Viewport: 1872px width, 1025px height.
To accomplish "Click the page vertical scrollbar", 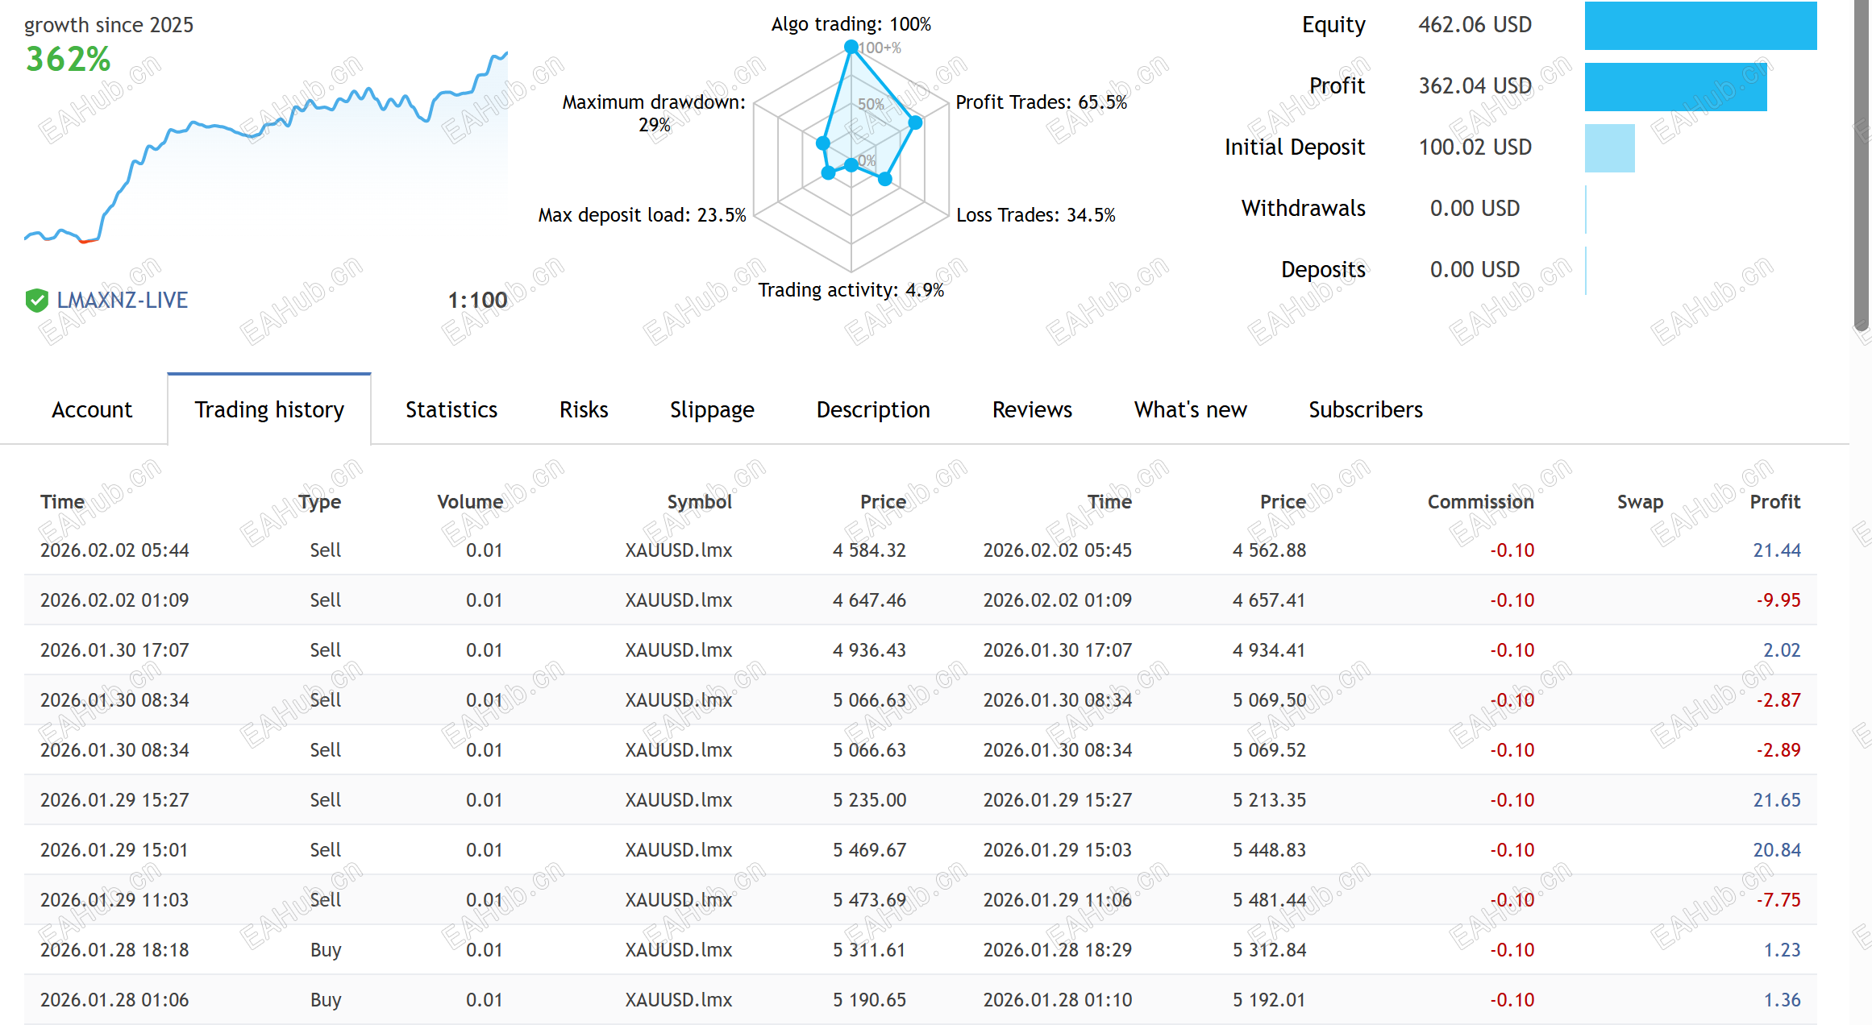I will 1862,165.
